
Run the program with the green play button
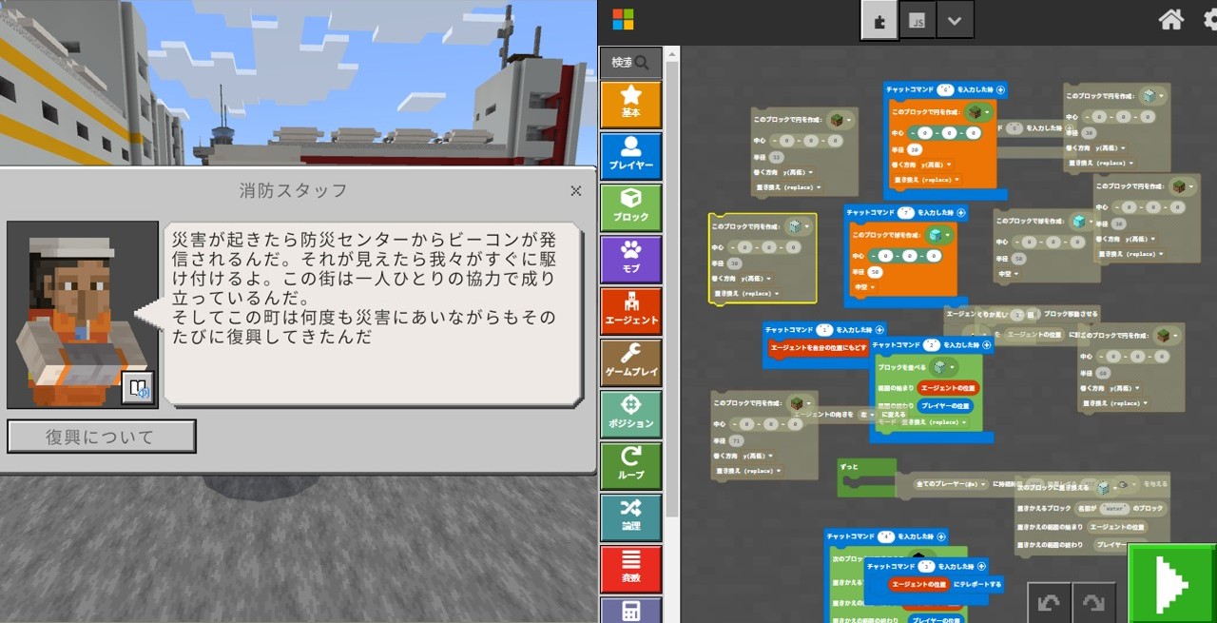pyautogui.click(x=1171, y=583)
